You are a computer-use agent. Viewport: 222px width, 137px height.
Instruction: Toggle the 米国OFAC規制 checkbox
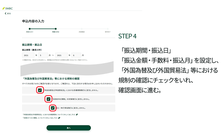(x=48, y=99)
